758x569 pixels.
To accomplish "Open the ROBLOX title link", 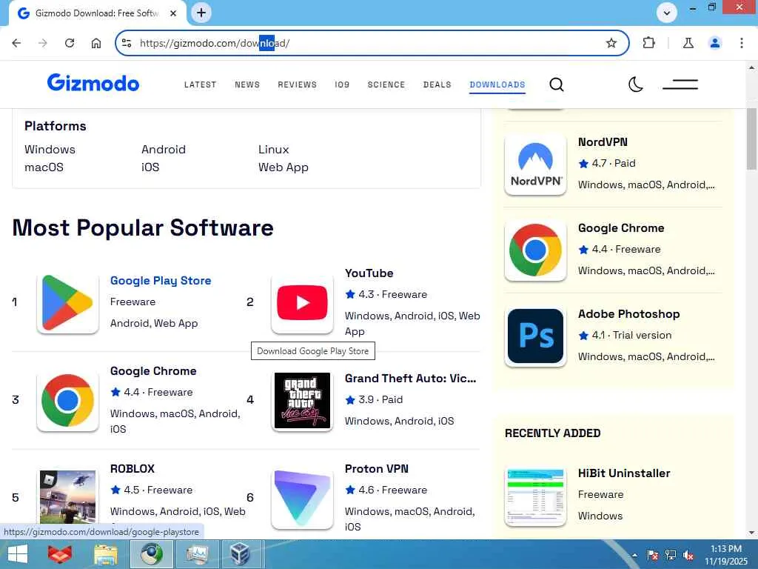I will coord(133,469).
